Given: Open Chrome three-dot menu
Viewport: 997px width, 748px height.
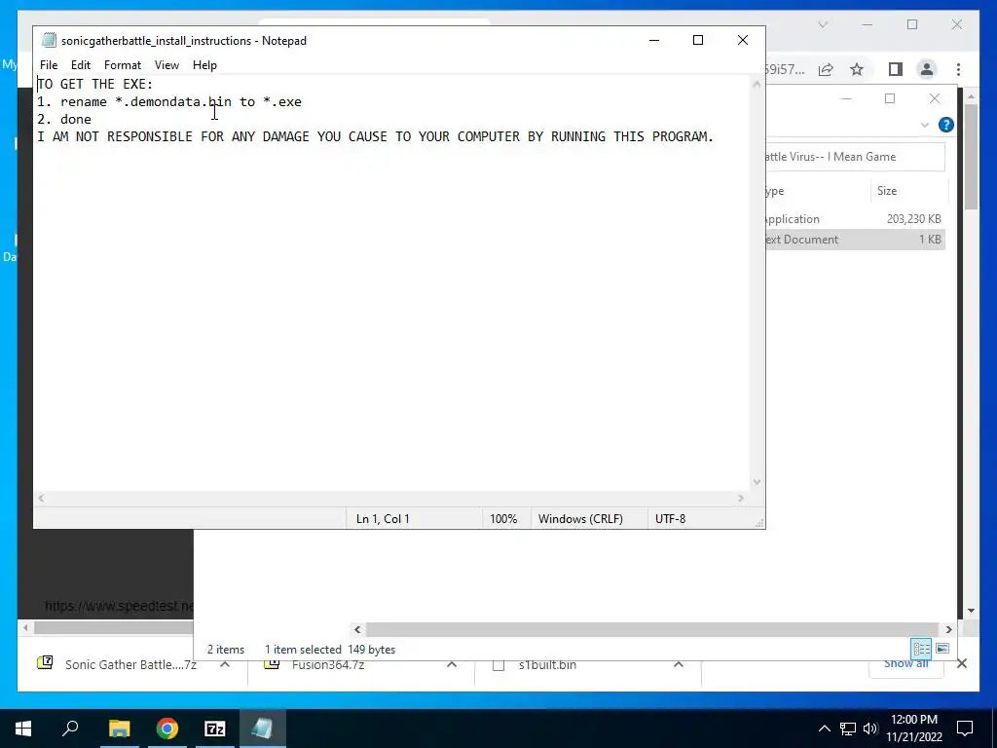Looking at the screenshot, I should [958, 69].
